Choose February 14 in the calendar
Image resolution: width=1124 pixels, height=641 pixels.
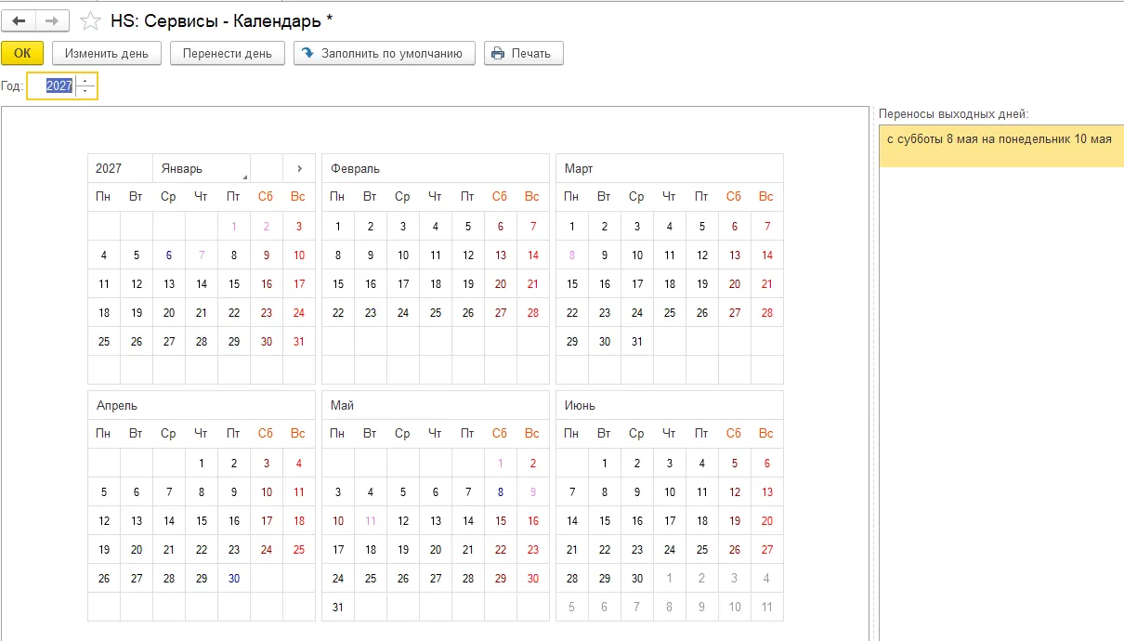click(x=533, y=255)
